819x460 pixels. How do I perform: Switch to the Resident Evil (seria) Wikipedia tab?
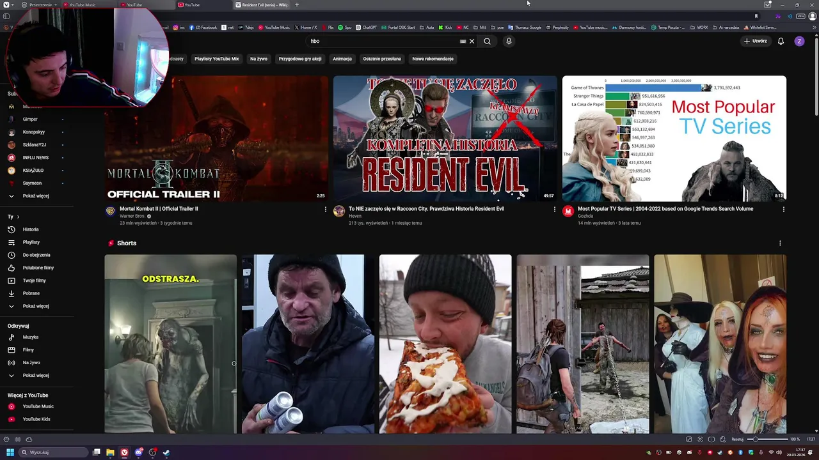(x=262, y=4)
